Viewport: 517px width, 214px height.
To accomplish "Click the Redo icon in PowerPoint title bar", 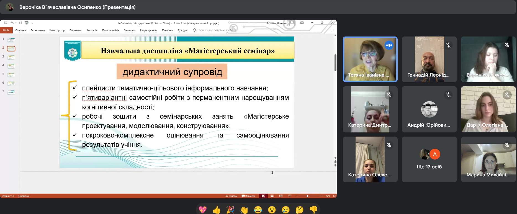I will (20, 23).
